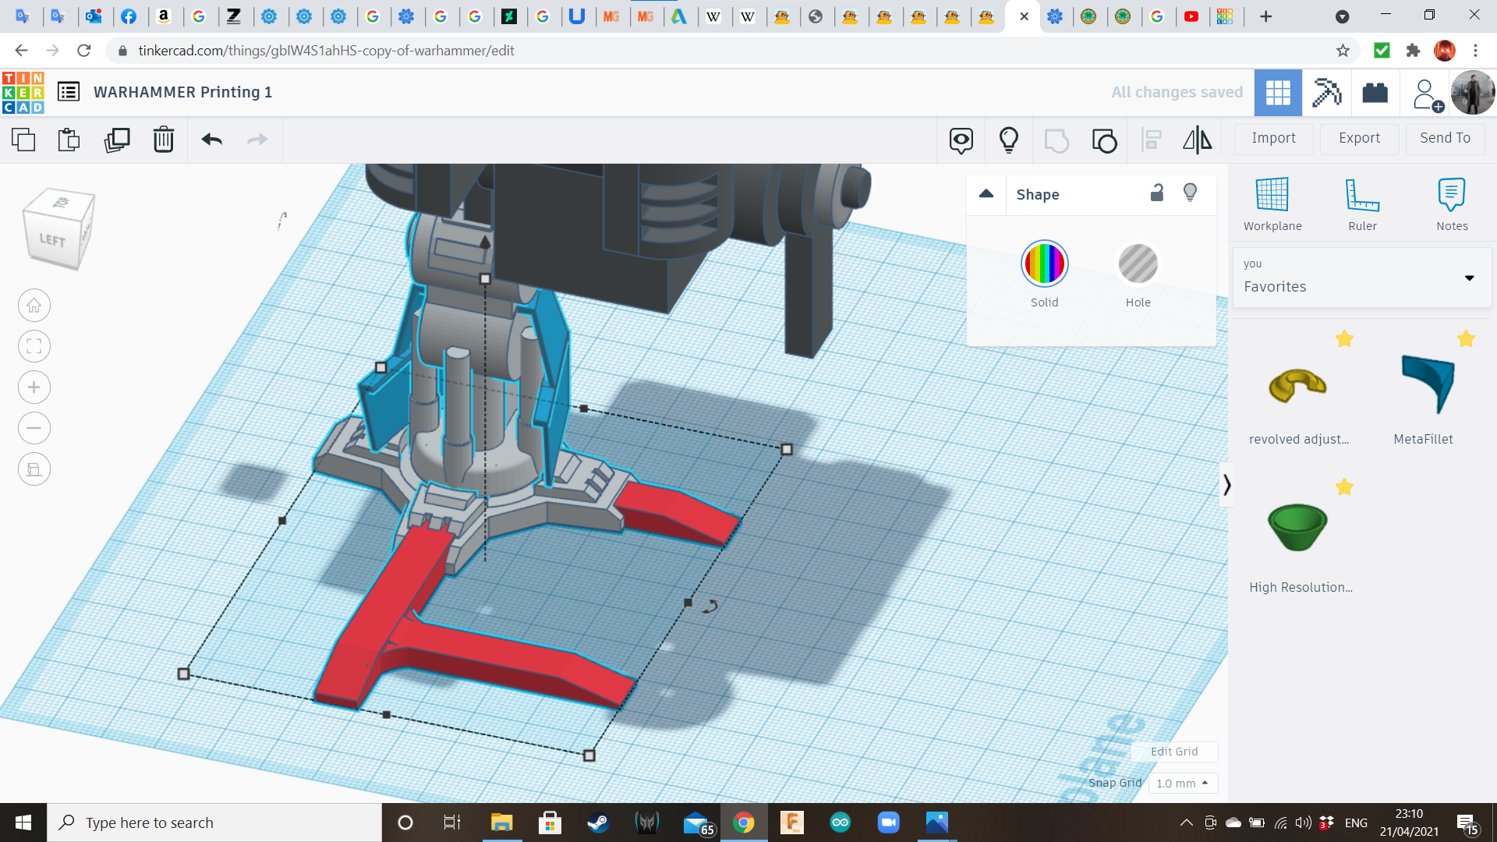Click the Mirror tool icon
The image size is (1497, 842).
[1197, 140]
